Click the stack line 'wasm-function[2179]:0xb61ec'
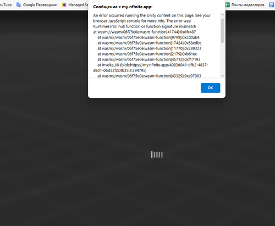 point(147,54)
